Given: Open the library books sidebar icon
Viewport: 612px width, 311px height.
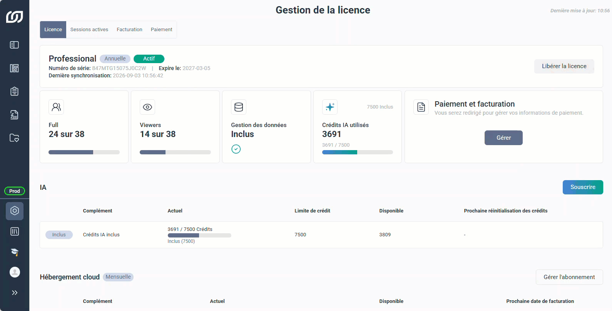Looking at the screenshot, I should (x=15, y=231).
